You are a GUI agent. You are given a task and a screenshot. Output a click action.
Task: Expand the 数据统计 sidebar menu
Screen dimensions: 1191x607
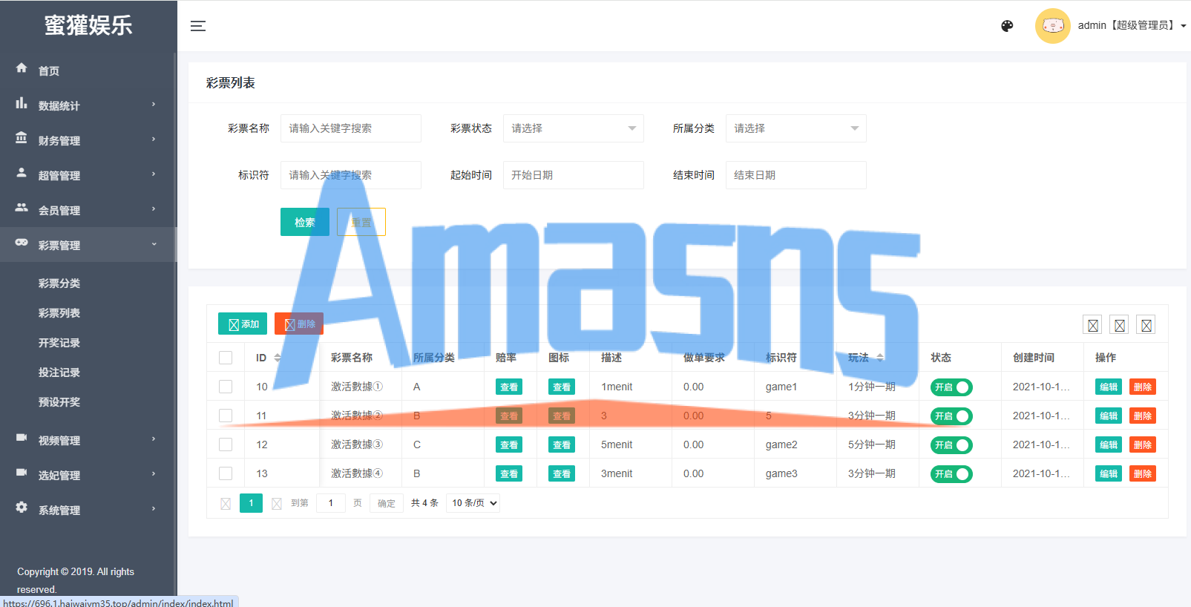88,105
